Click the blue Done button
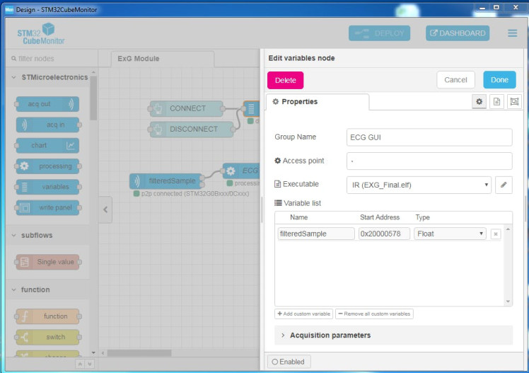 pos(499,80)
